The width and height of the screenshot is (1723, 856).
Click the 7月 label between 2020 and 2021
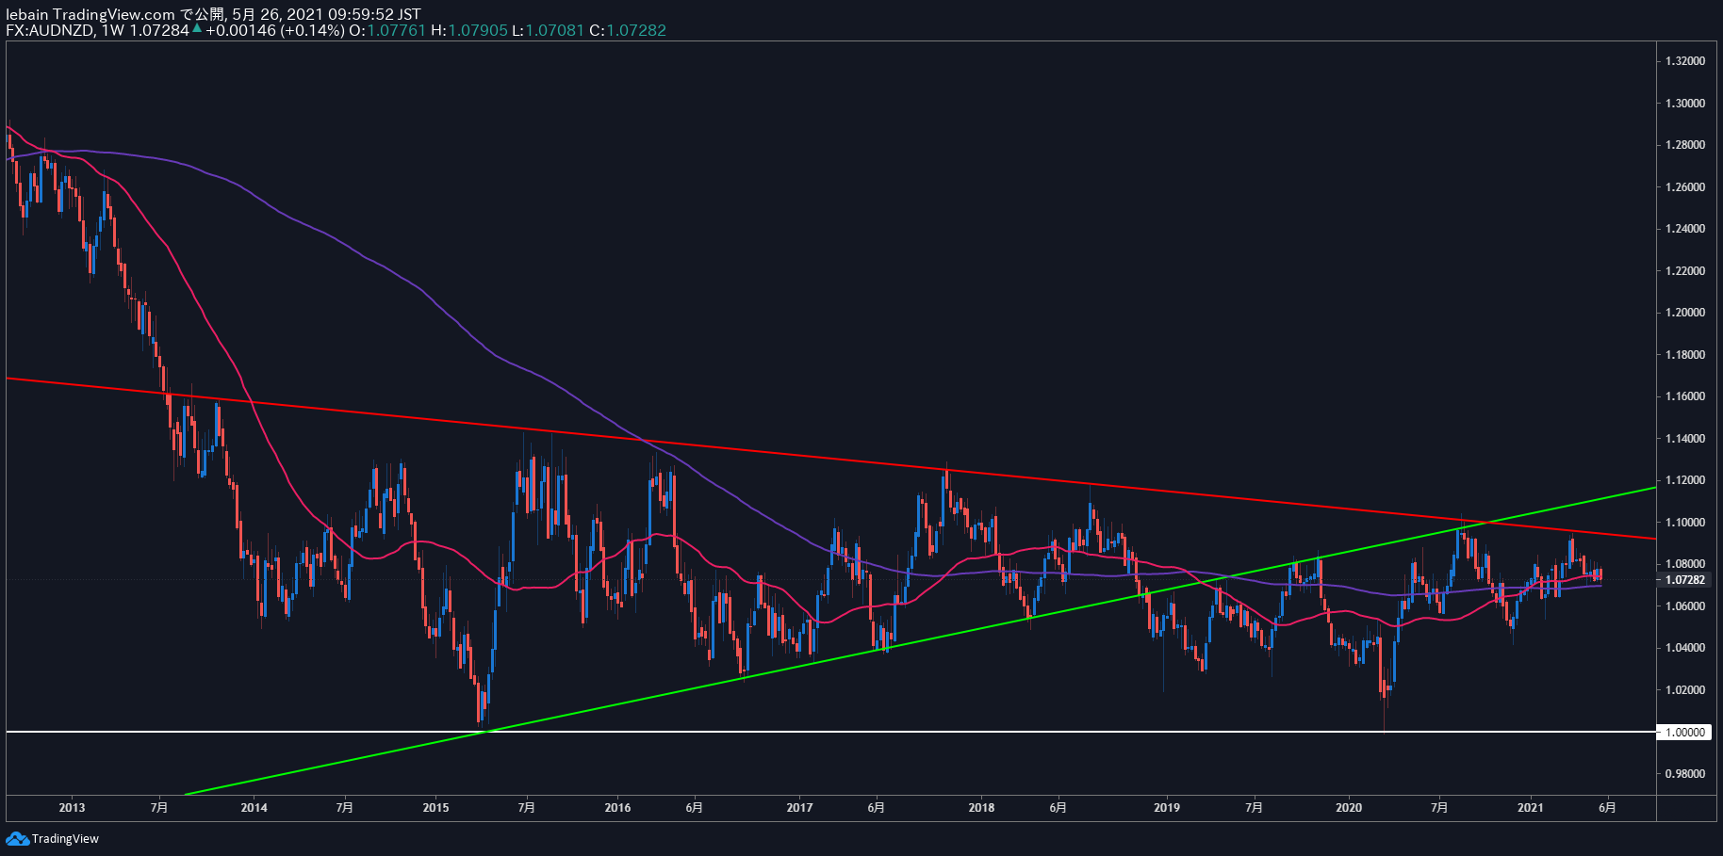1439,807
